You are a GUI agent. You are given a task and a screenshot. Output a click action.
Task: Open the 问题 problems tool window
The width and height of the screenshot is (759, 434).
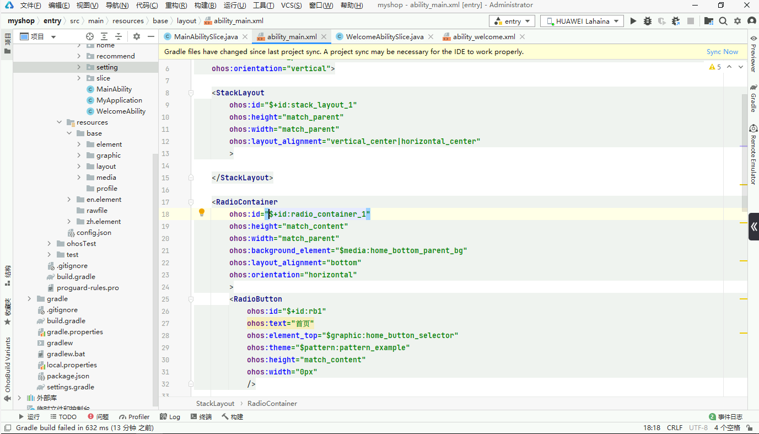click(98, 417)
